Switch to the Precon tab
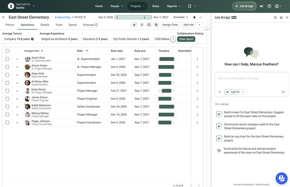The image size is (290, 187). [10, 25]
